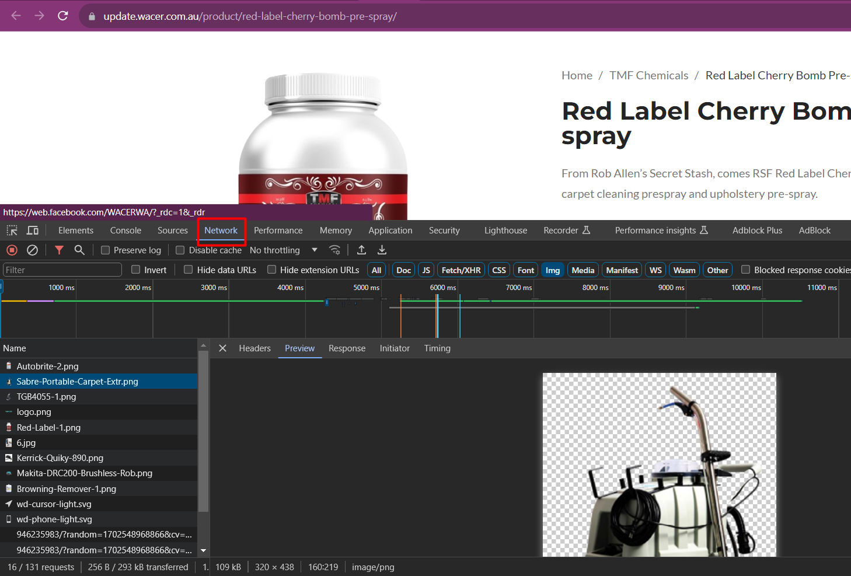Filter requests by WS type
This screenshot has width=851, height=576.
pos(656,270)
